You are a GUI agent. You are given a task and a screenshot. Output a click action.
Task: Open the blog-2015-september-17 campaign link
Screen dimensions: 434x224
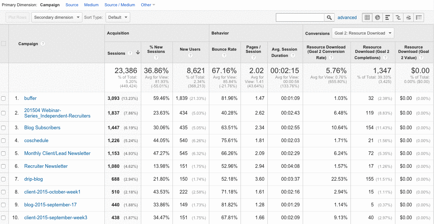click(x=50, y=205)
